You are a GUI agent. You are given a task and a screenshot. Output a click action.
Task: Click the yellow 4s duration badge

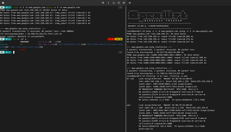click(119, 39)
